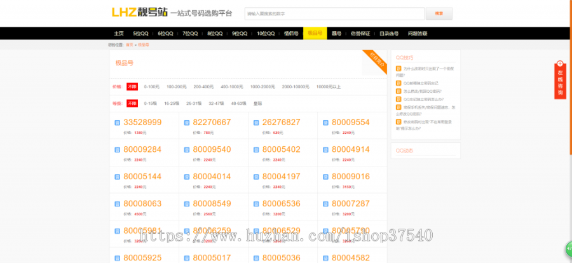
Task: Filter by price range 400-1000元
Action: click(232, 86)
